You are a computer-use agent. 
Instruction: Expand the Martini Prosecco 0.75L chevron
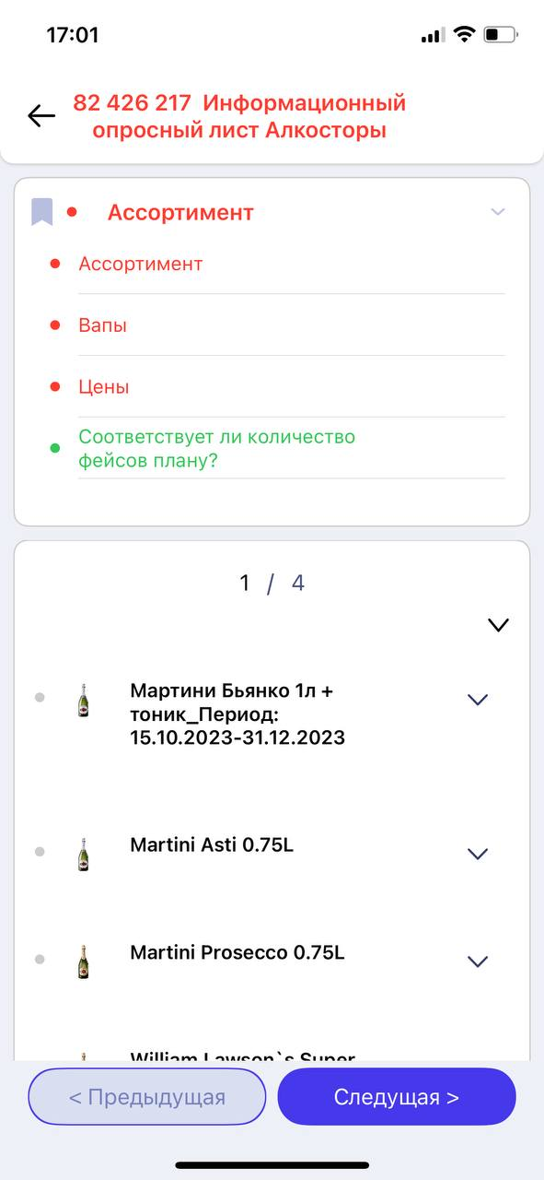pyautogui.click(x=477, y=962)
